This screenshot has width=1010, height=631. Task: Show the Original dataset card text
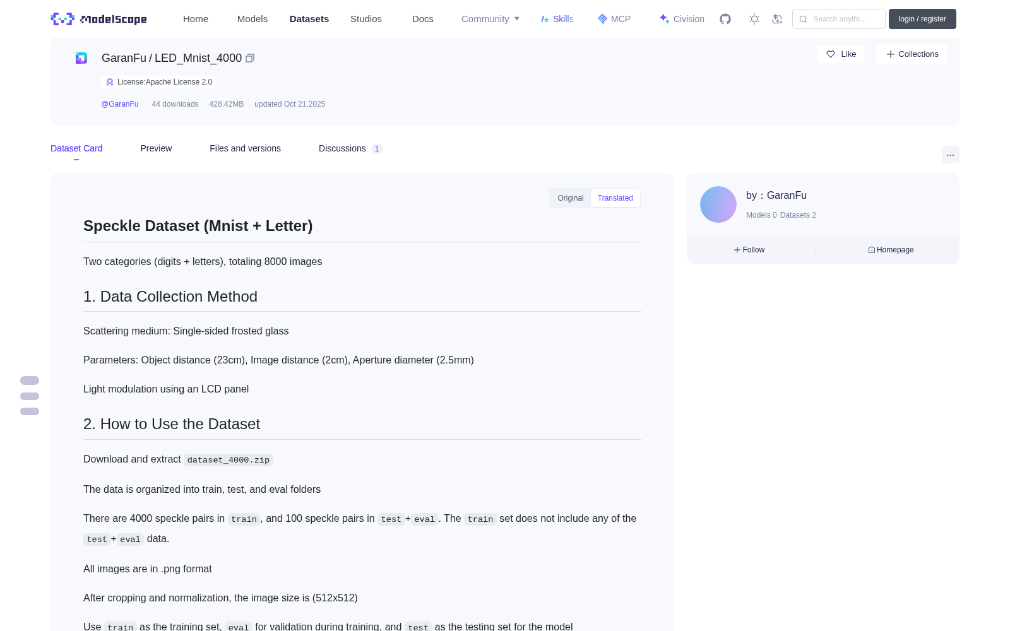(x=571, y=198)
